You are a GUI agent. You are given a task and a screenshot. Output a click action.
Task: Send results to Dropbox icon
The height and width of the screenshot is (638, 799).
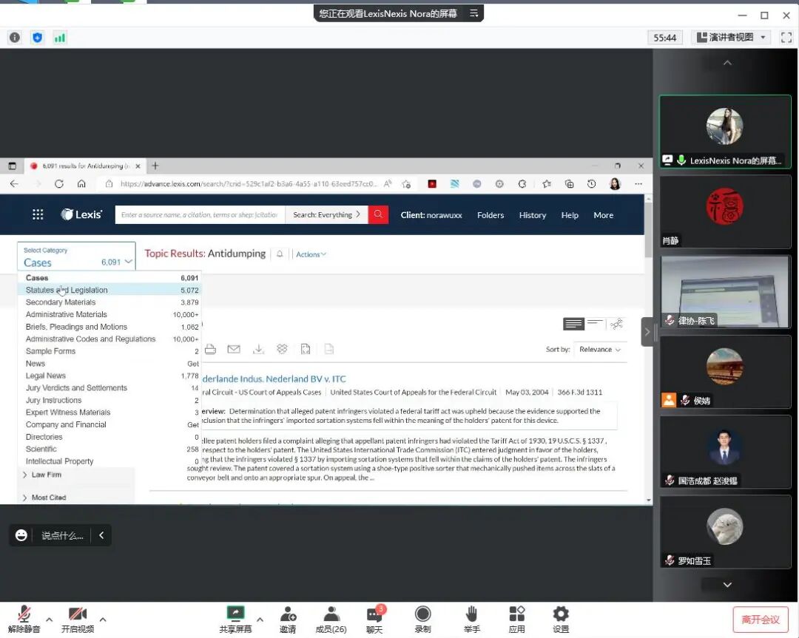pos(282,349)
